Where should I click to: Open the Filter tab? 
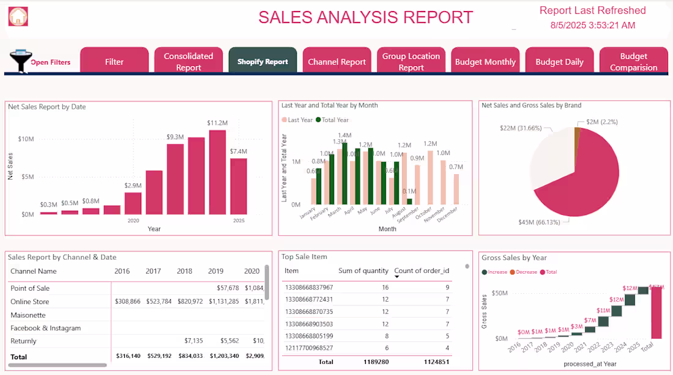click(114, 61)
